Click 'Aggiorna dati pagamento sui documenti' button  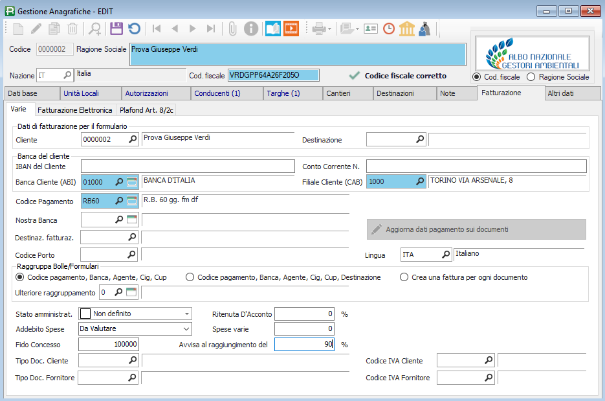pyautogui.click(x=476, y=229)
